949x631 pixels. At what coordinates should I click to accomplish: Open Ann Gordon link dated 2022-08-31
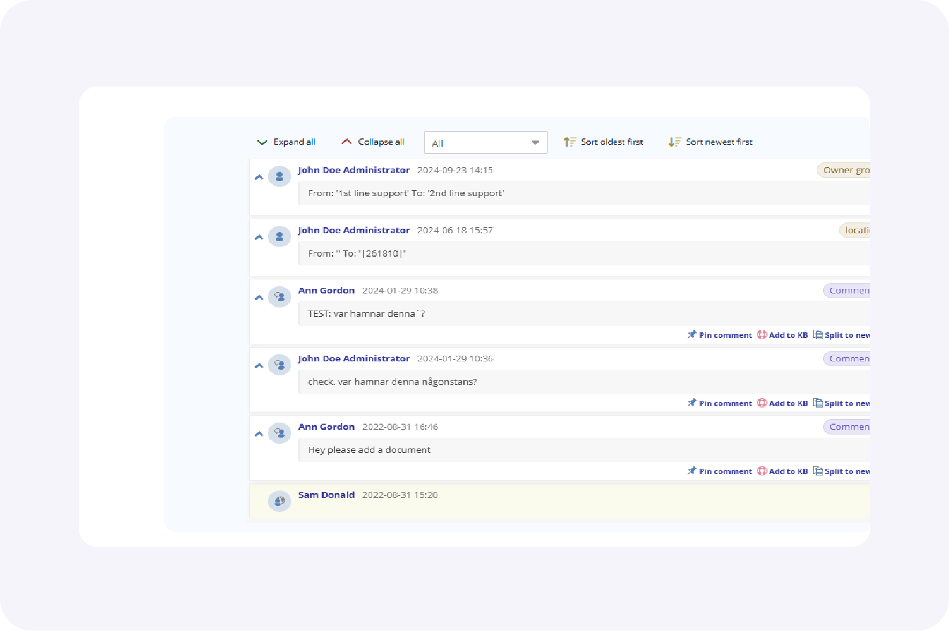click(327, 427)
